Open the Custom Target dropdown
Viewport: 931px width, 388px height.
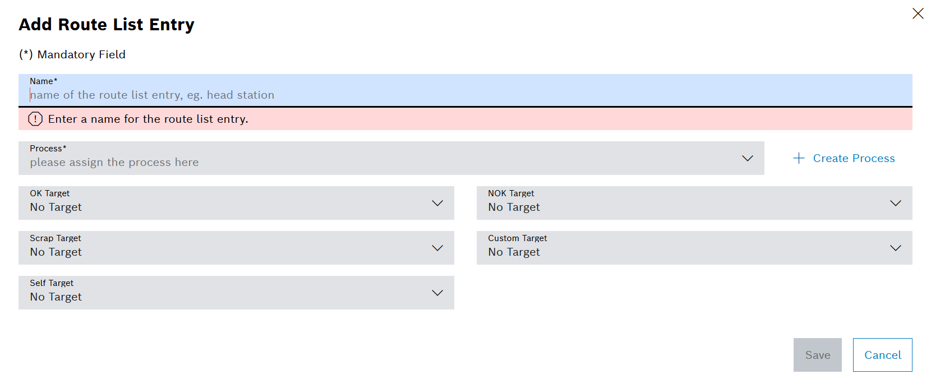694,248
